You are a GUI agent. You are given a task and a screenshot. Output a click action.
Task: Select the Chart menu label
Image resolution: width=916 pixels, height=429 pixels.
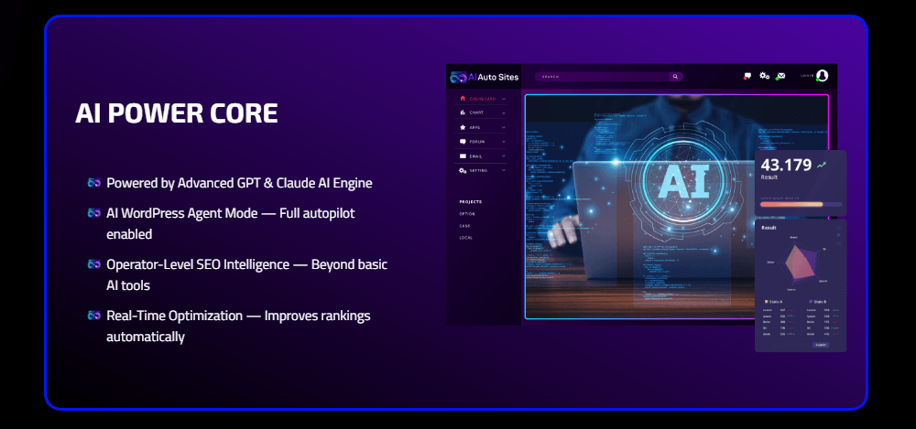pos(476,113)
